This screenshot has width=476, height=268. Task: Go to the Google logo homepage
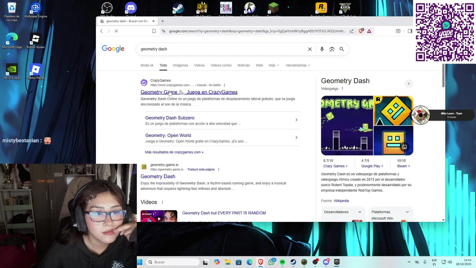[113, 49]
